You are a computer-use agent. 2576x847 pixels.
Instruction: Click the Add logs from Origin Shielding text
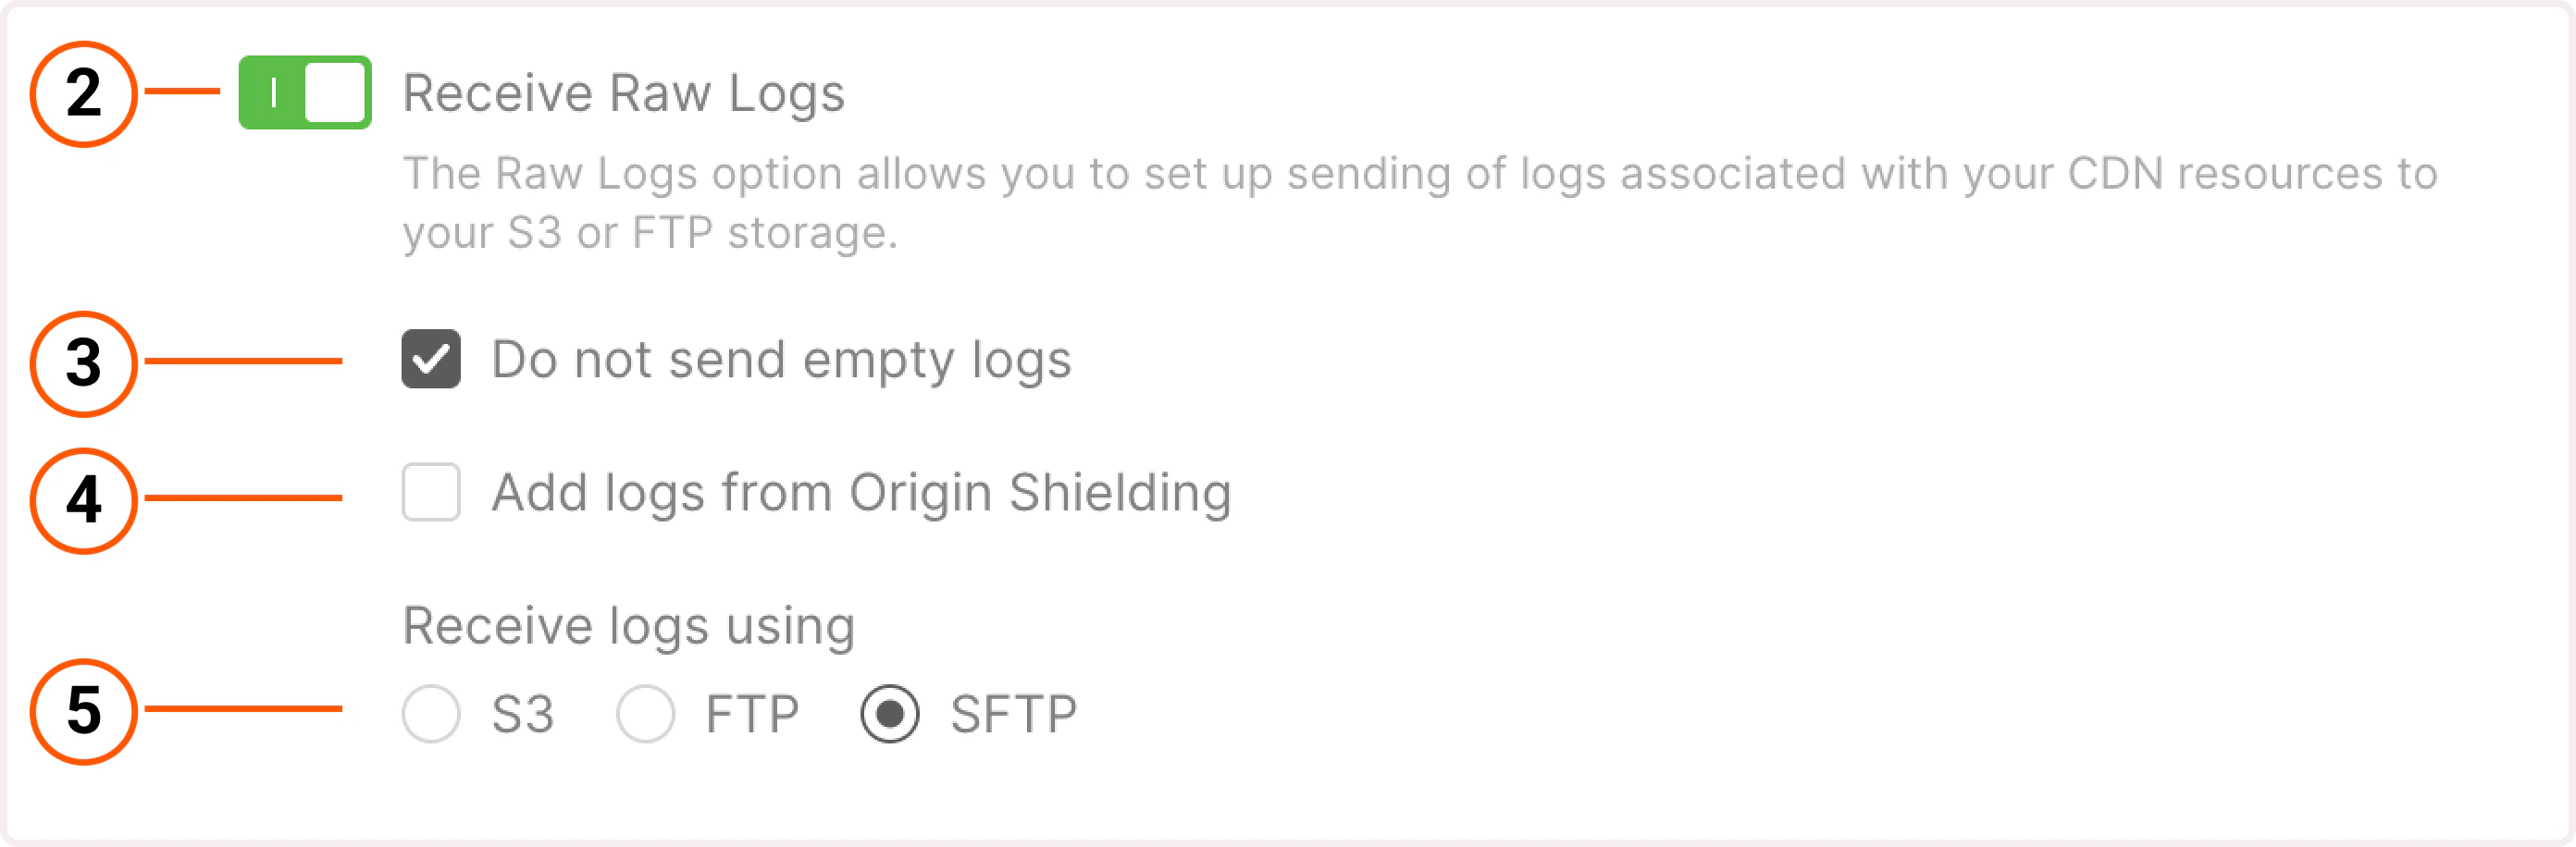[x=864, y=491]
